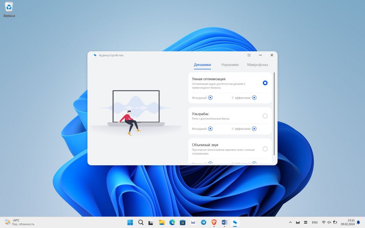This screenshot has width=365, height=228.
Task: Play С эффектами sample for Умная оптимизация
Action: [254, 98]
